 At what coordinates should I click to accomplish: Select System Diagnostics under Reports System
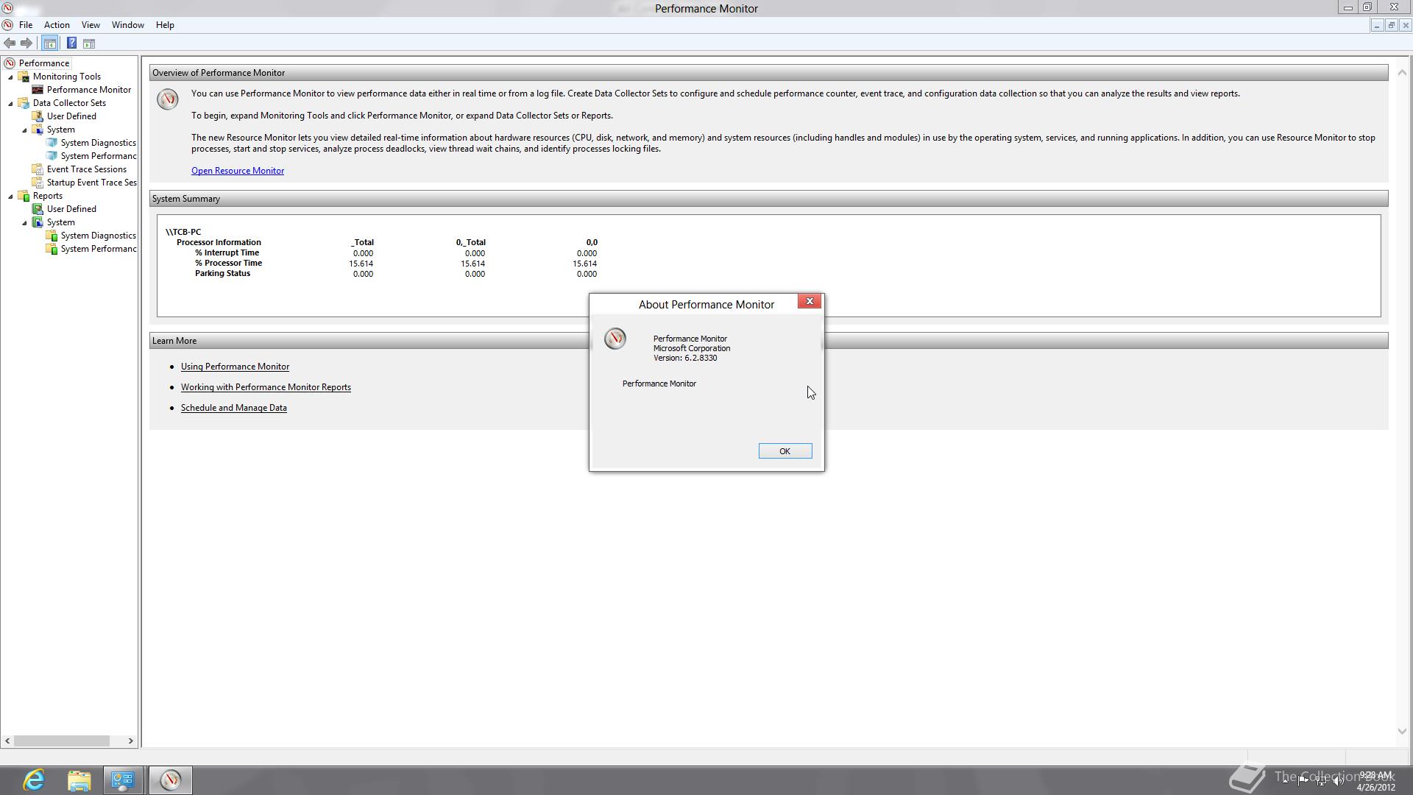coord(99,236)
